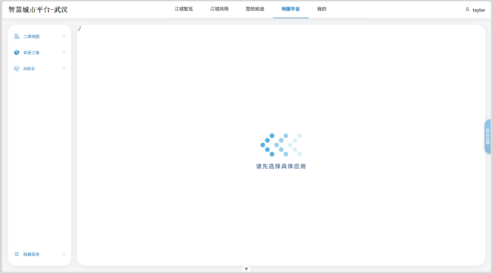493x274 pixels.
Task: Click the user profile icon beside taylor
Action: [467, 10]
